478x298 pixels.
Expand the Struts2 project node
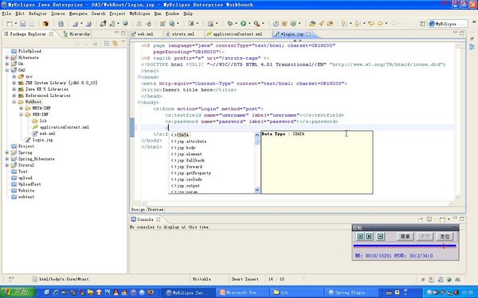(7, 165)
